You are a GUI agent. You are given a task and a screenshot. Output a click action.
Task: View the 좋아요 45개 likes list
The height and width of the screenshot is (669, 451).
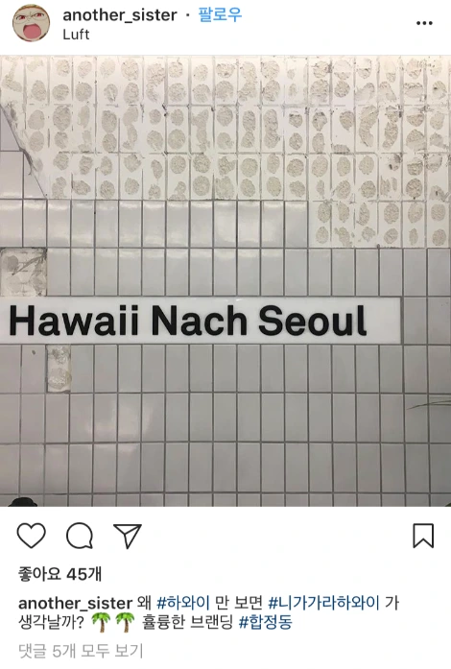point(59,574)
